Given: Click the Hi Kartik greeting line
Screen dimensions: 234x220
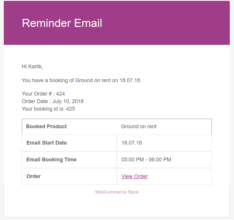Looking at the screenshot, I should (x=32, y=67).
